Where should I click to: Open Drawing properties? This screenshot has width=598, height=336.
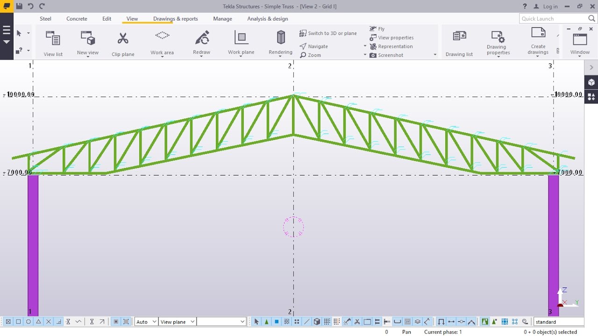[x=498, y=43]
